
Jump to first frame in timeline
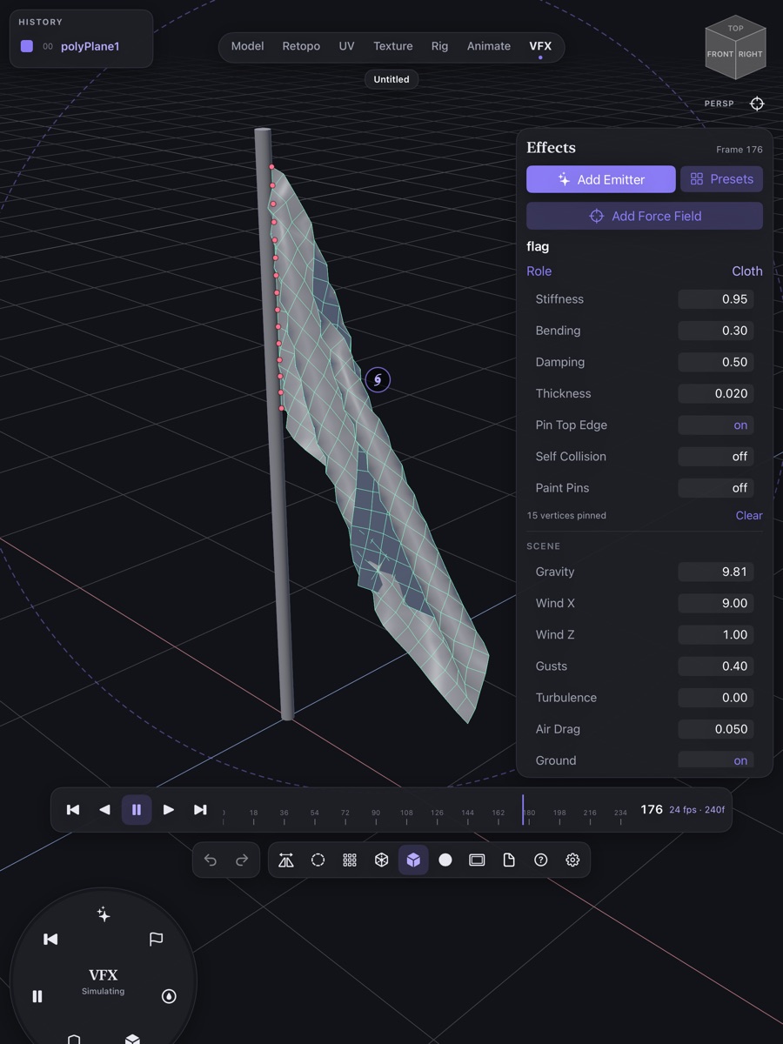click(73, 810)
